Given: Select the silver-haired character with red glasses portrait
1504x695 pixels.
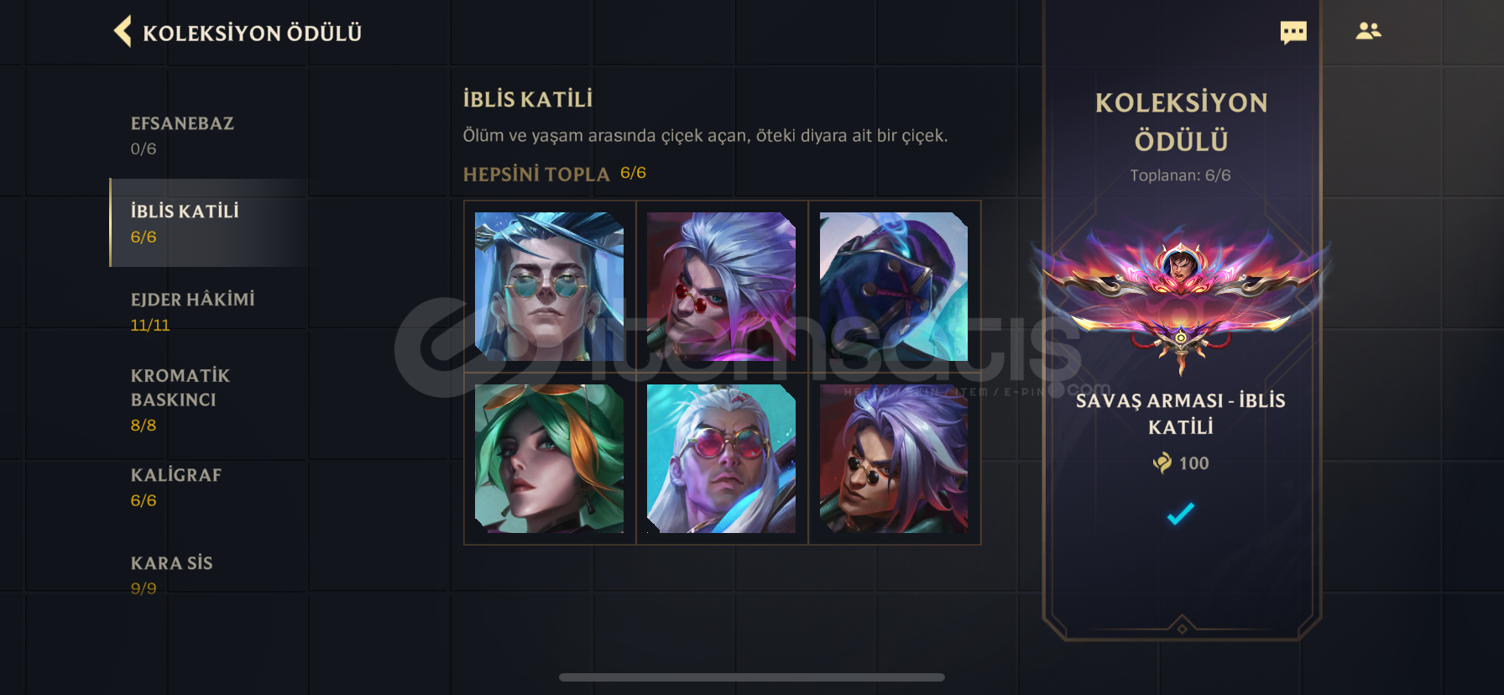Looking at the screenshot, I should [x=721, y=286].
